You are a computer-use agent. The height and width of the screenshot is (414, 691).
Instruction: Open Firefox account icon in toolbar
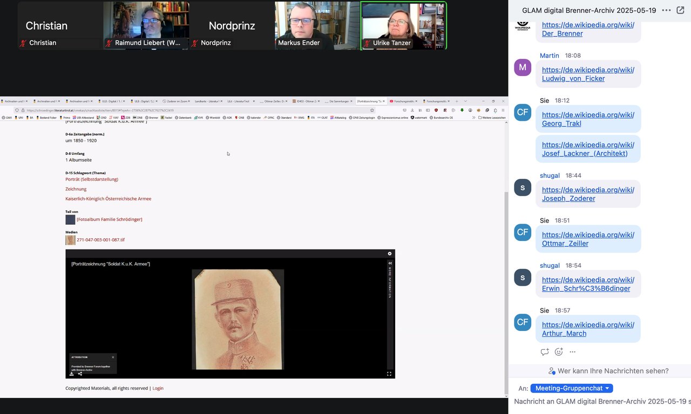pyautogui.click(x=470, y=110)
